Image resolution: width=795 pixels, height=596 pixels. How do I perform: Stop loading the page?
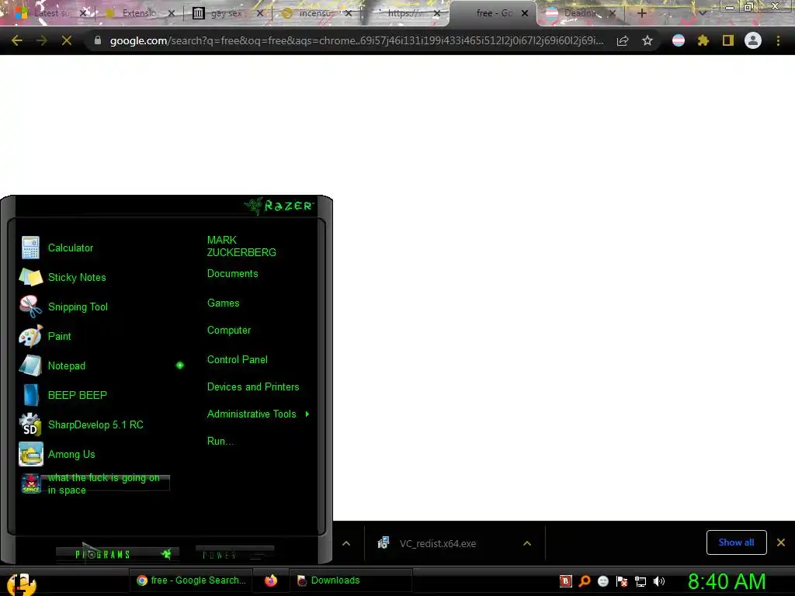pyautogui.click(x=67, y=40)
